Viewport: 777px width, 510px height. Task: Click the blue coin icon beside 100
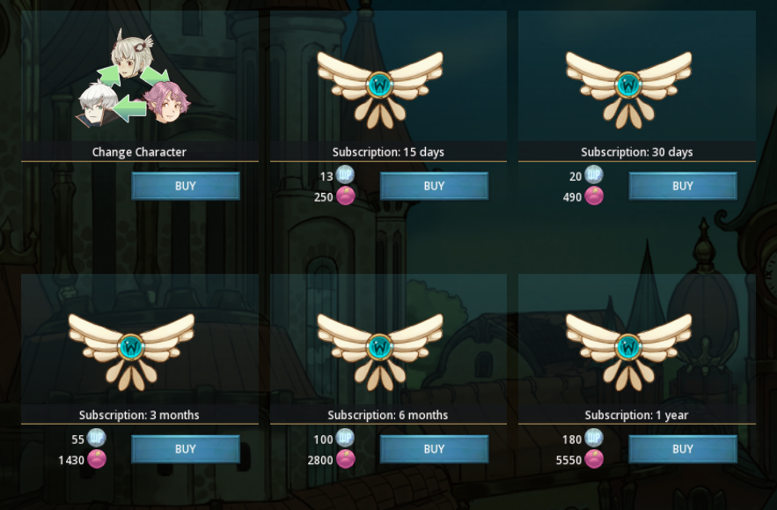pyautogui.click(x=345, y=438)
